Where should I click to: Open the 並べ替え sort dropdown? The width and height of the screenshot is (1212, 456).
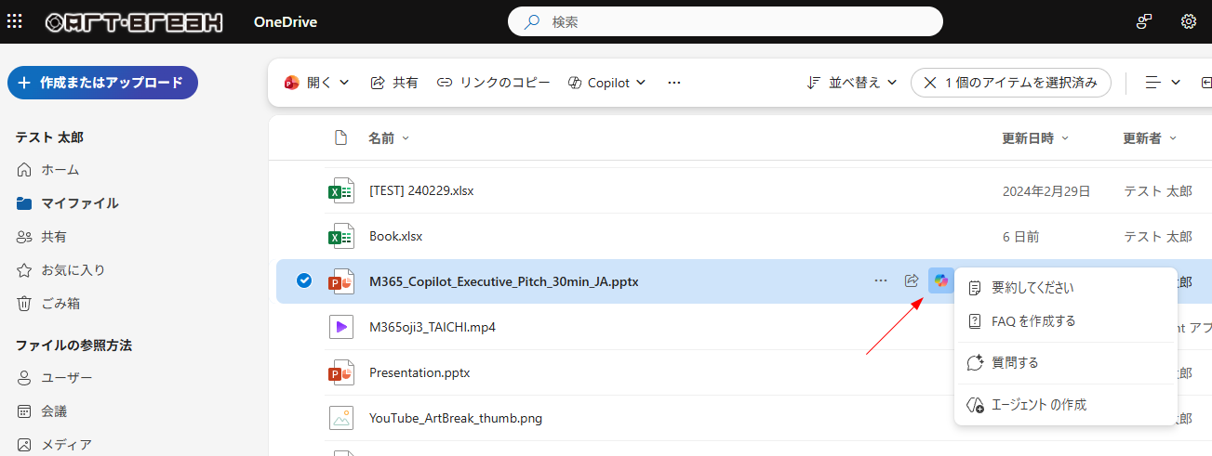coord(851,83)
